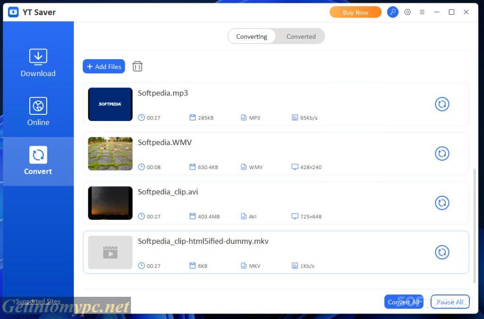Click duration clock icon of Softpedia.mp3
Image resolution: width=484 pixels, height=319 pixels.
pyautogui.click(x=141, y=118)
